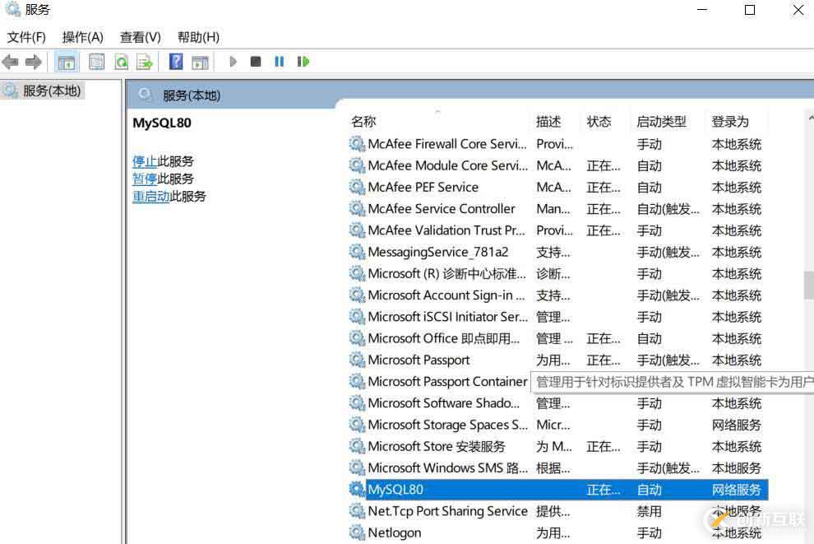This screenshot has height=544, width=814.
Task: Click gear icon beside MessagingService_781a2
Action: [357, 252]
